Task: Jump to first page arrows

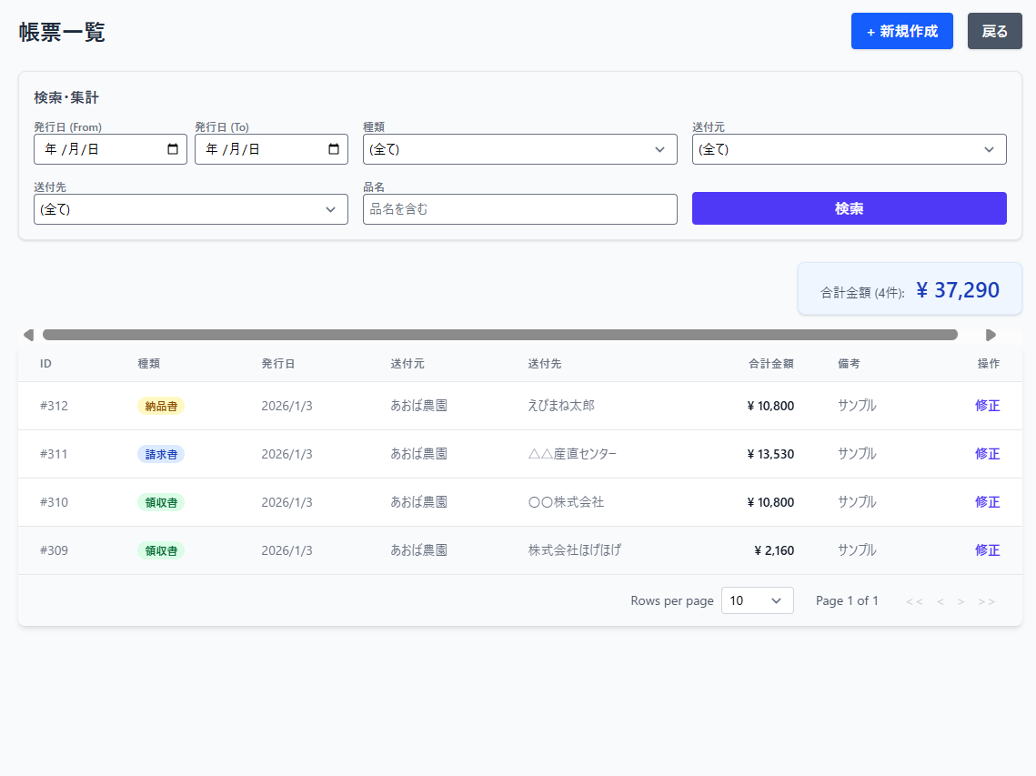Action: tap(914, 601)
